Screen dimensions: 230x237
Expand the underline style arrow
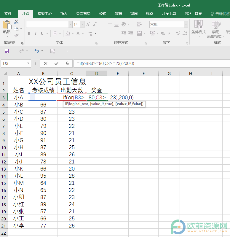(47, 34)
